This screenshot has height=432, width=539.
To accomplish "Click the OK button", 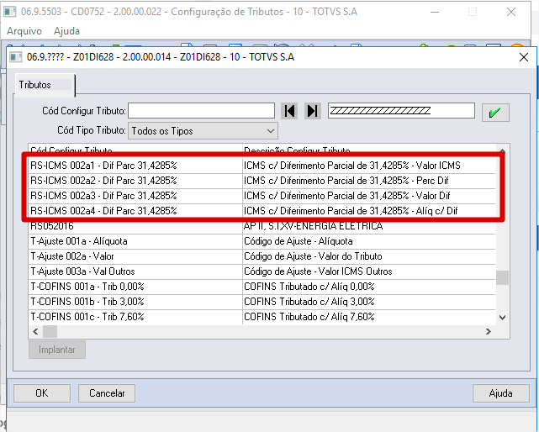I will (x=42, y=392).
